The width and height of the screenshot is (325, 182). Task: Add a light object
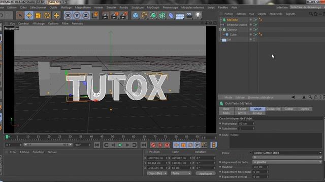pos(198,16)
